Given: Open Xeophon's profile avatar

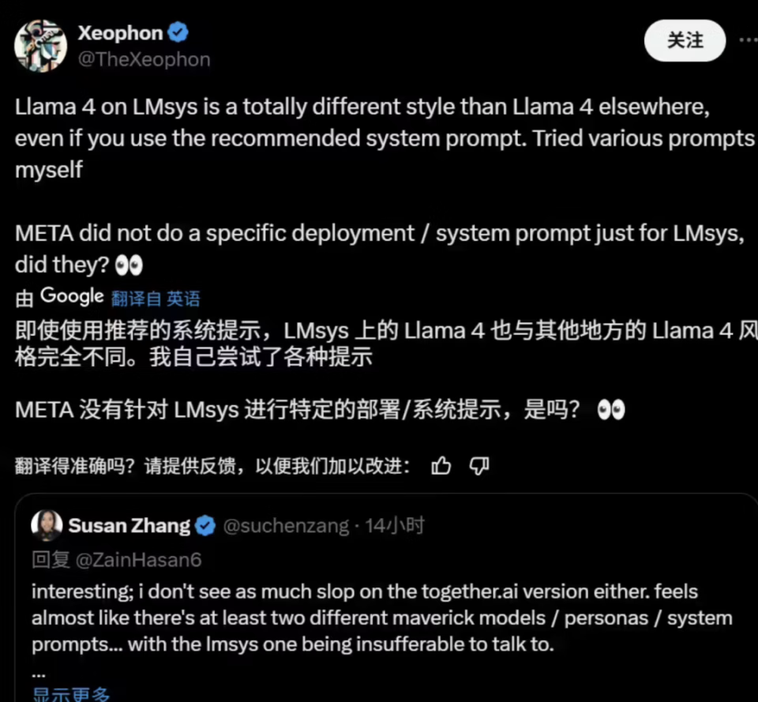Looking at the screenshot, I should [x=40, y=46].
